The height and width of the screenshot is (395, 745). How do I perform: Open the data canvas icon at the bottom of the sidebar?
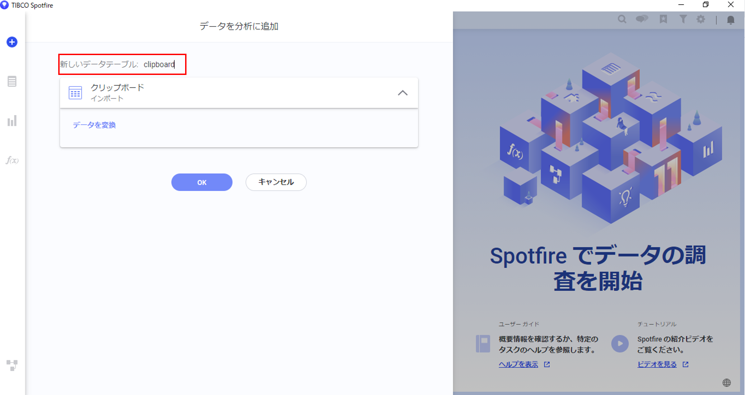[x=12, y=365]
